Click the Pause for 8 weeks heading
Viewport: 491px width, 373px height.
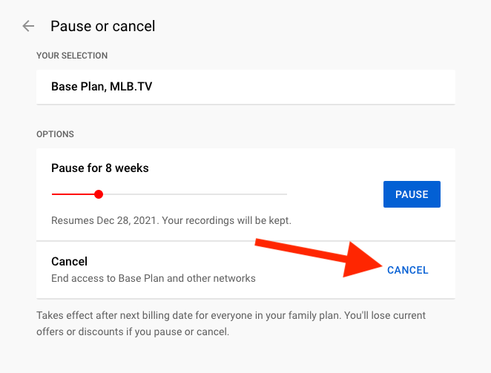tap(100, 168)
